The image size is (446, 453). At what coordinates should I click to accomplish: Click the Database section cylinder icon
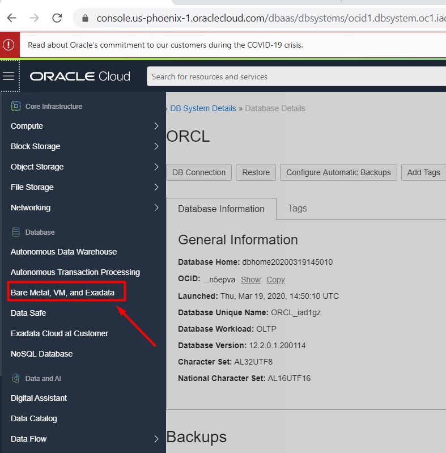[x=16, y=232]
